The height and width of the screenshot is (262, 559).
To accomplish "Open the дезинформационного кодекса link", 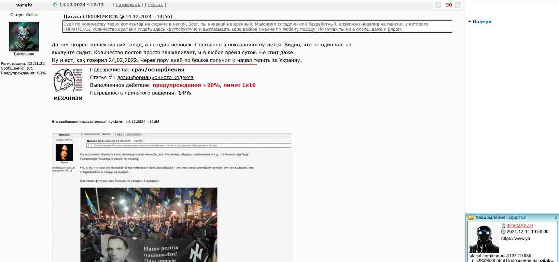I will coord(155,77).
